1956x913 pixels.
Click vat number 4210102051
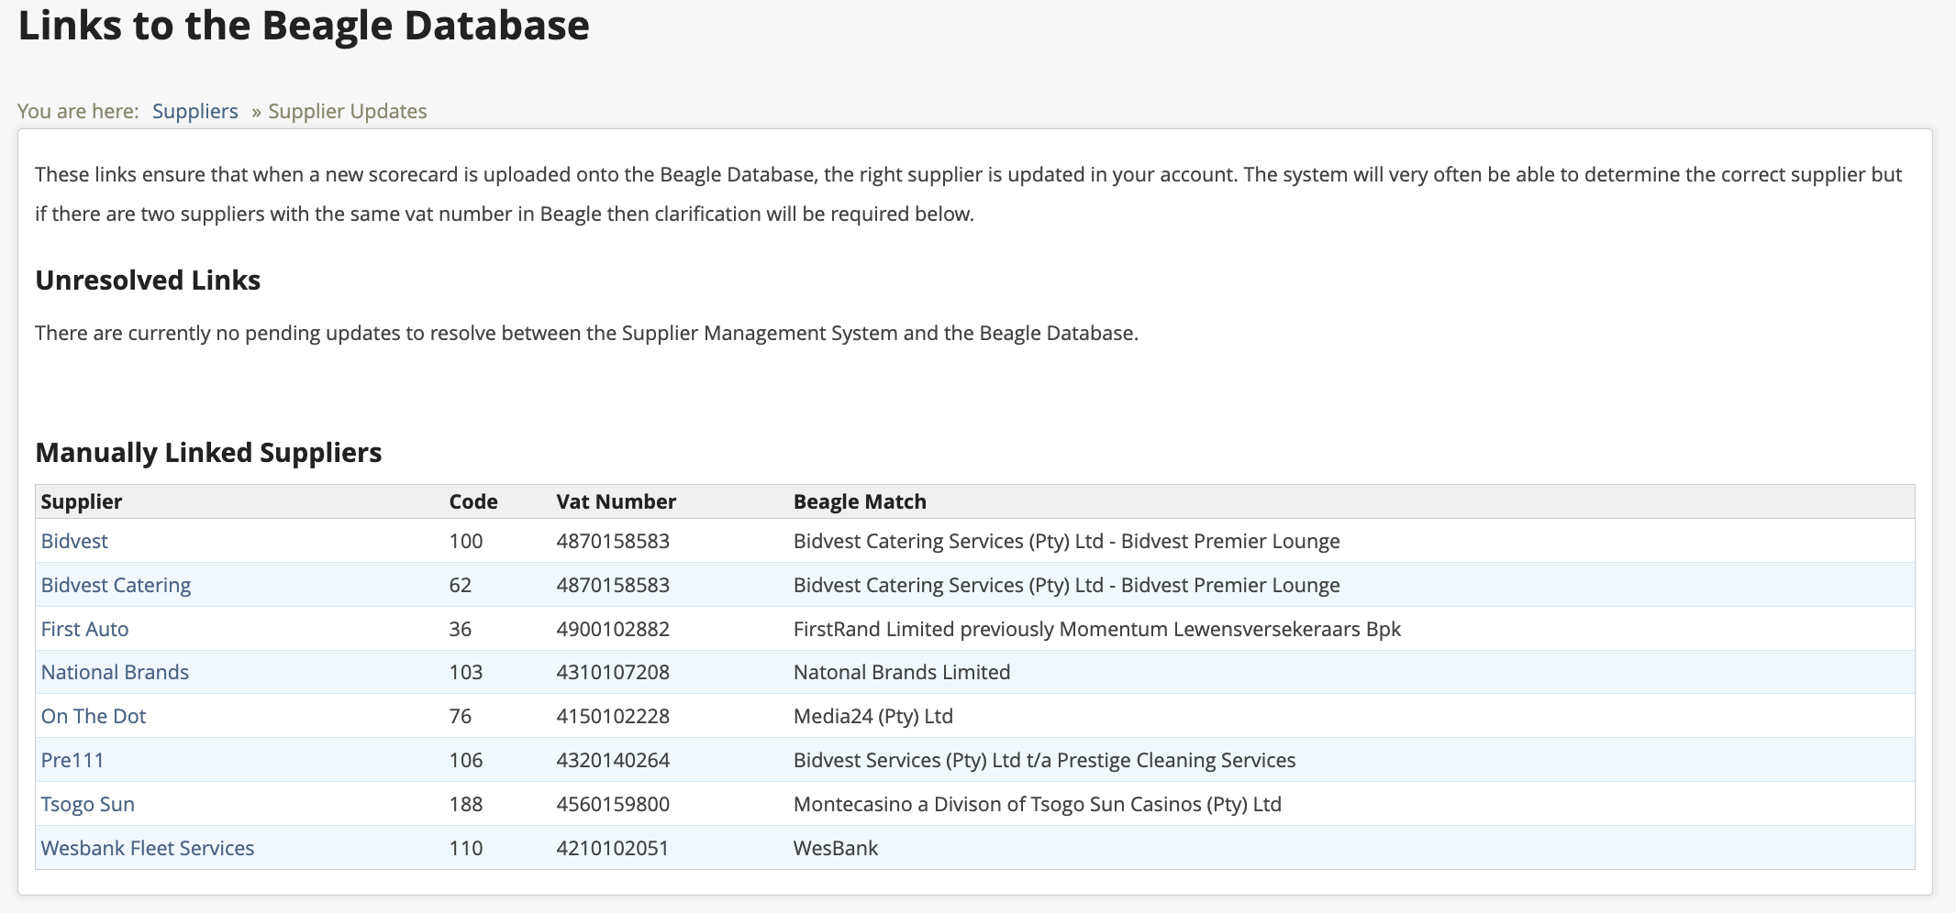[613, 848]
